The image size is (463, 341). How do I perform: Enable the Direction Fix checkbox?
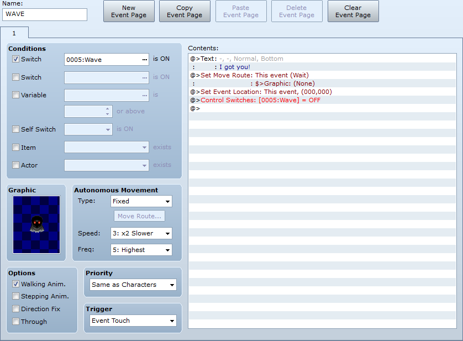coord(16,309)
